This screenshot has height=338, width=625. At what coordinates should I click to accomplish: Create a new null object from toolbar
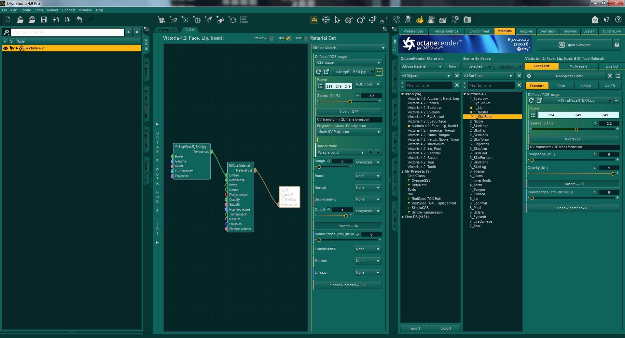[233, 20]
